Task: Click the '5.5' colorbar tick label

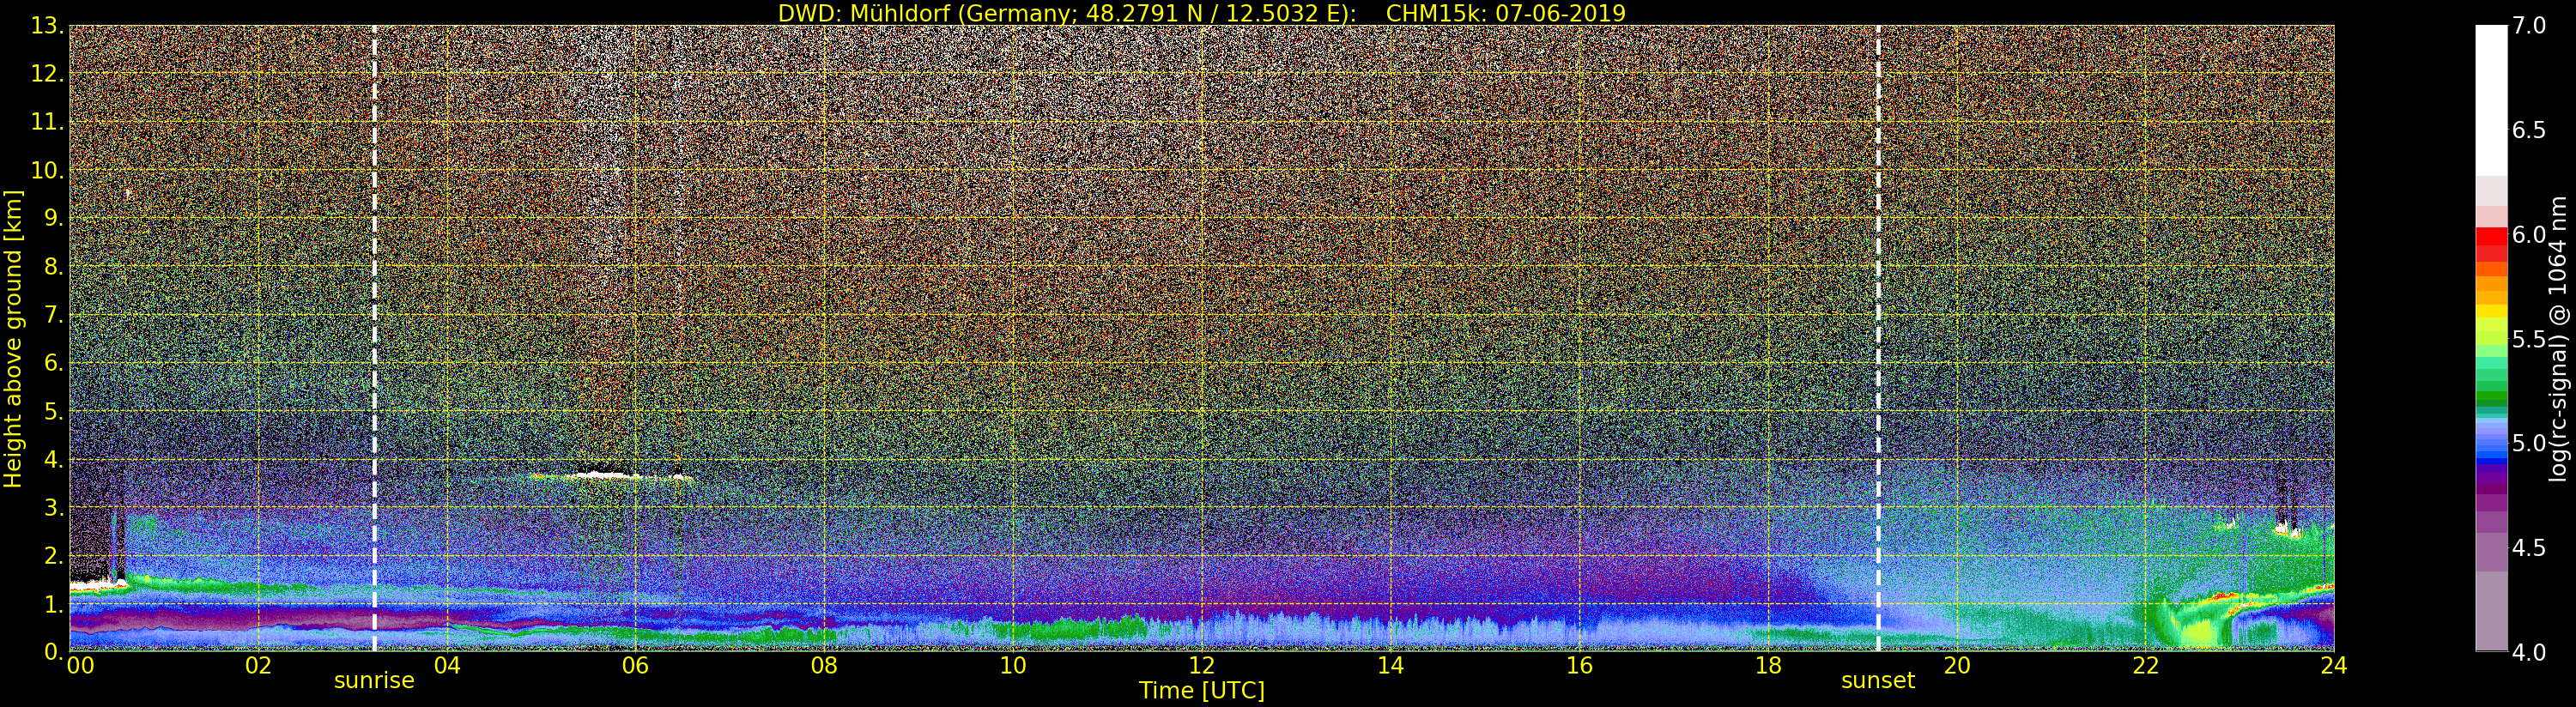Action: (2529, 339)
